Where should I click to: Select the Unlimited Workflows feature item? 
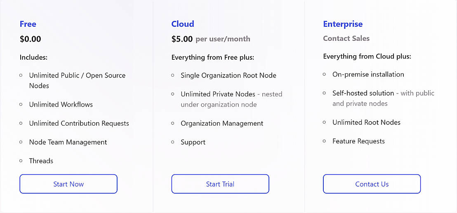[x=61, y=105]
